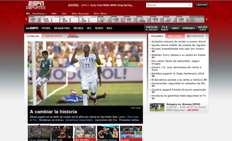This screenshot has height=141, width=232.
Task: Click Facebook icon on Compartir tab
Action: (x=189, y=36)
